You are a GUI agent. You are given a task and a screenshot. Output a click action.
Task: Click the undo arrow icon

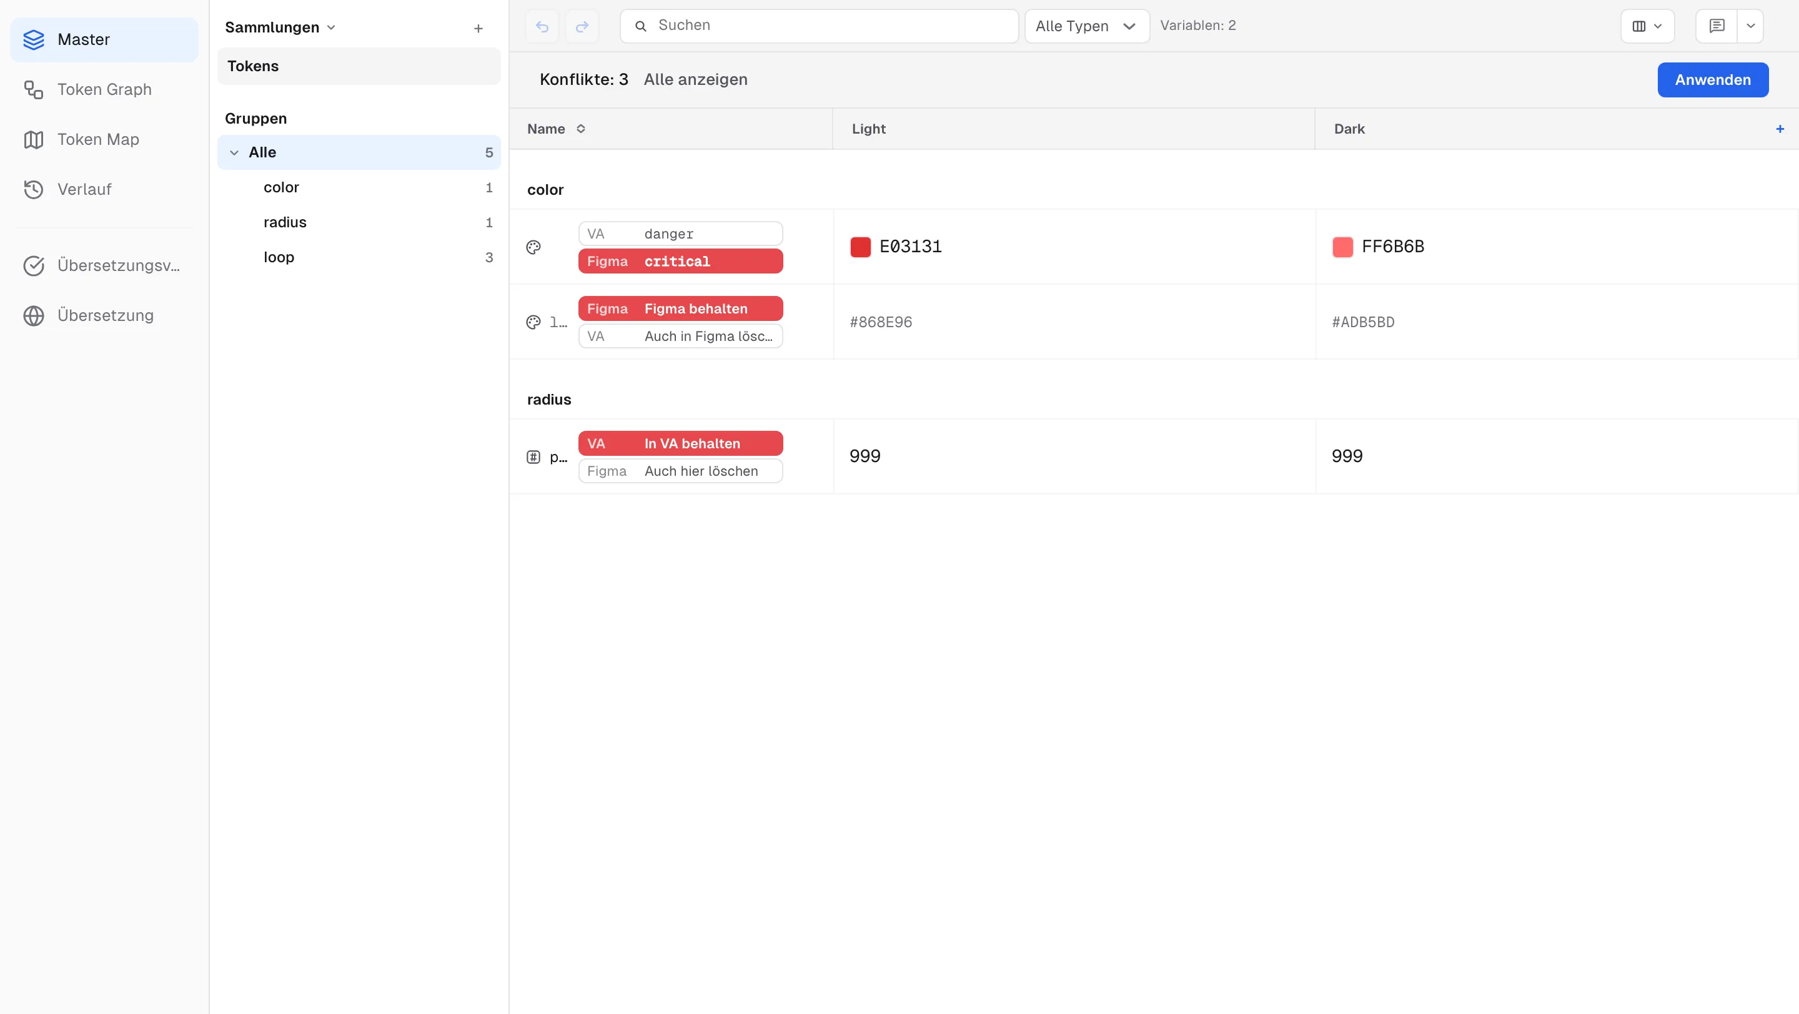point(542,26)
